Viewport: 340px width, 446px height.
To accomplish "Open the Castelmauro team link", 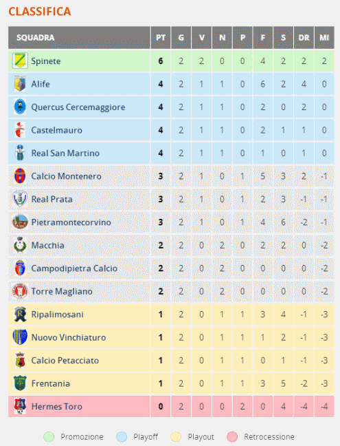I will (x=56, y=130).
